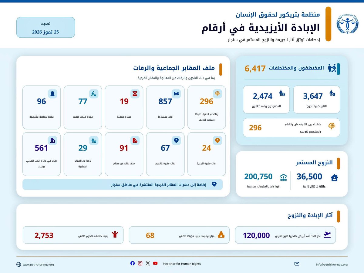Open the X (Twitter) icon in footer
Screen dimensions: 364x273
[148, 263]
